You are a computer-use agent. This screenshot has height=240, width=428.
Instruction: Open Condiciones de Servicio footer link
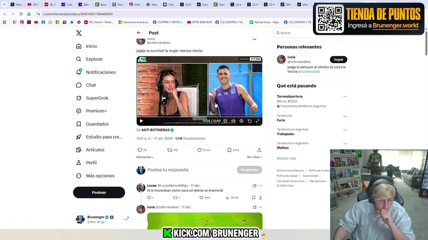tap(290, 170)
